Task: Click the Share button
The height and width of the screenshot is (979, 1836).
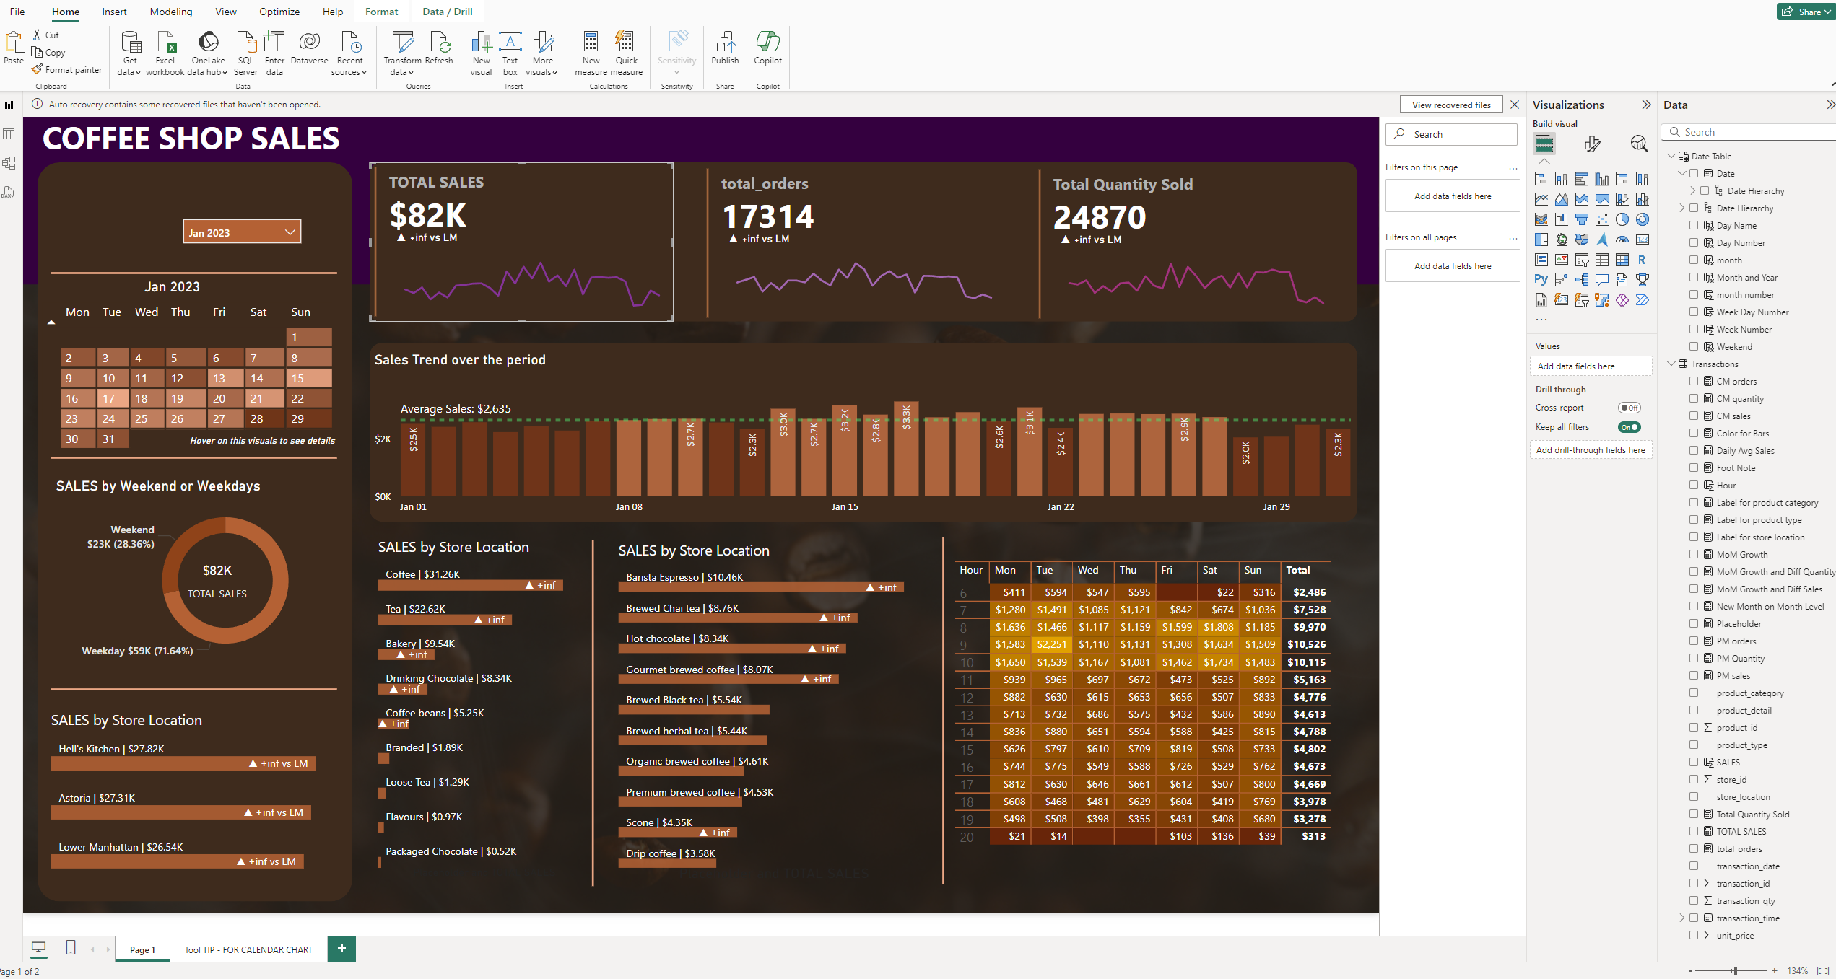Action: 1806,12
